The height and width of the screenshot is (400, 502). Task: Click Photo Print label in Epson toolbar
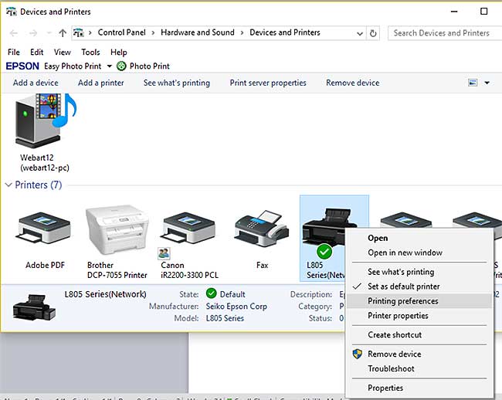pyautogui.click(x=150, y=66)
